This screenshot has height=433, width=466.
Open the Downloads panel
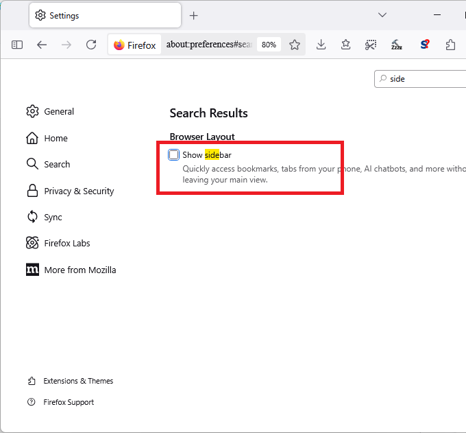(321, 45)
